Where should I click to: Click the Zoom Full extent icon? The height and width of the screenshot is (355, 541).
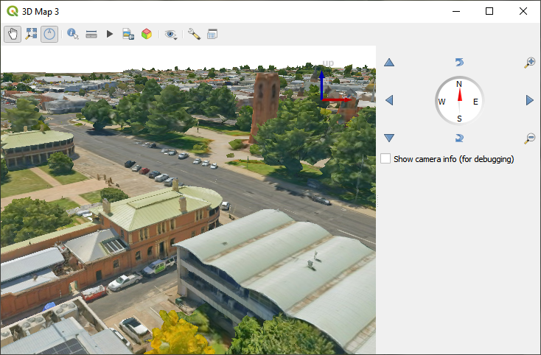pos(31,34)
